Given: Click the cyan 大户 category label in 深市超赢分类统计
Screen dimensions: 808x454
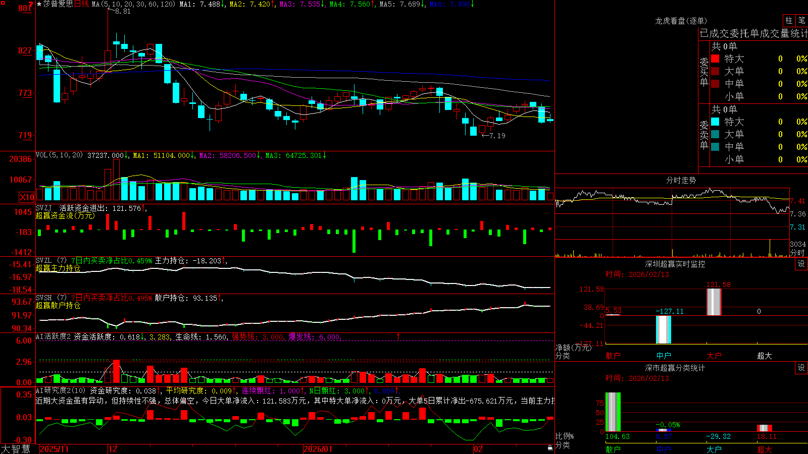Looking at the screenshot, I should click(x=714, y=449).
